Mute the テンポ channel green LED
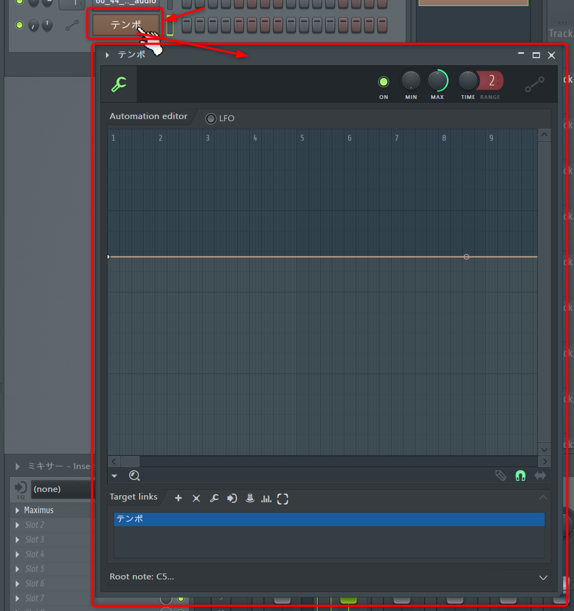 pyautogui.click(x=20, y=25)
